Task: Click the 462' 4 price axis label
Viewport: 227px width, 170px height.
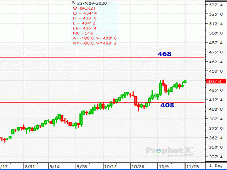Action: [x=216, y=62]
